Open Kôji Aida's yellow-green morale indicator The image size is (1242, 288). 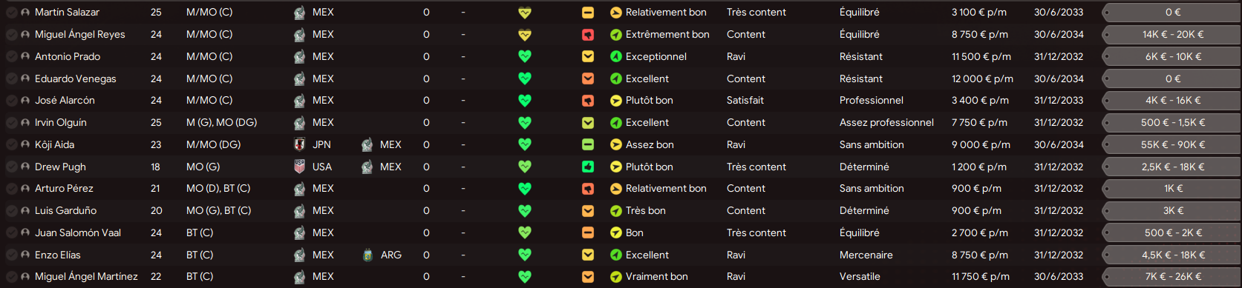coord(588,144)
